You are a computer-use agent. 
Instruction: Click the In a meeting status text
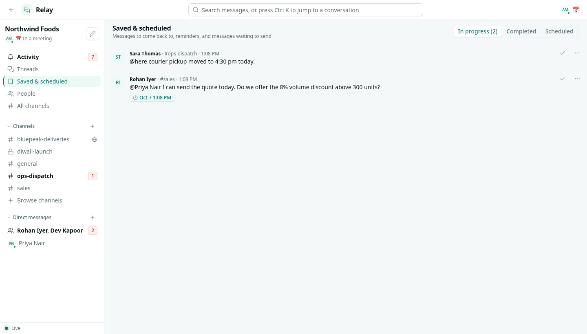tap(37, 39)
